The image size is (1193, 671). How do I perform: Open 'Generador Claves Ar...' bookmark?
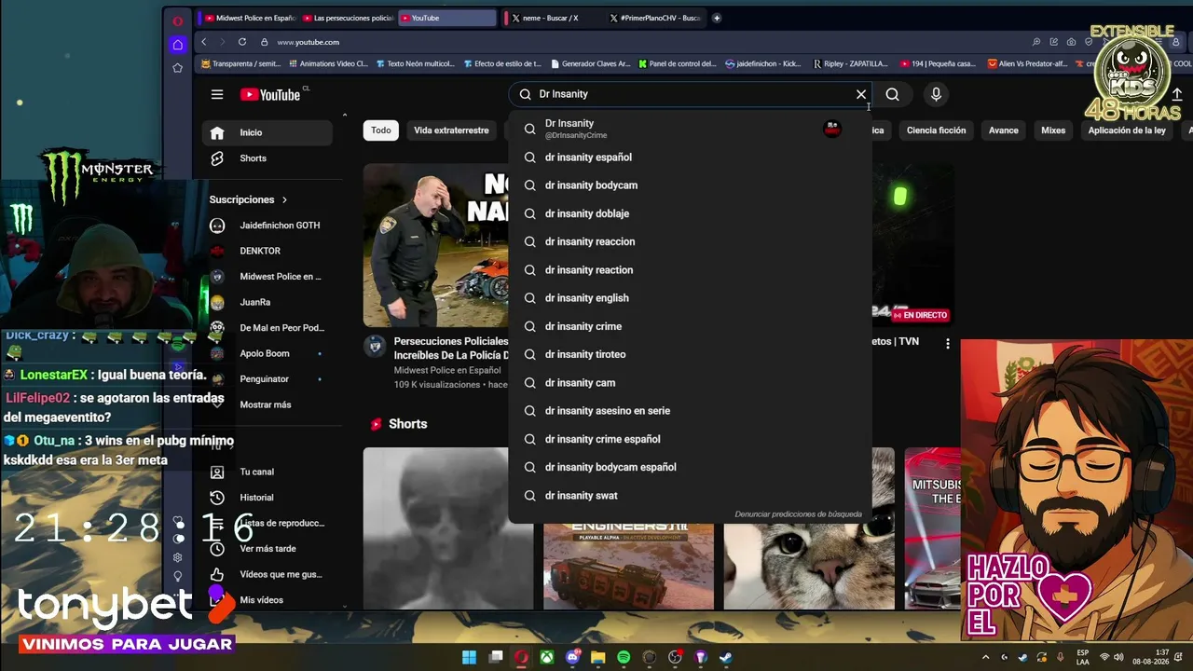591,64
